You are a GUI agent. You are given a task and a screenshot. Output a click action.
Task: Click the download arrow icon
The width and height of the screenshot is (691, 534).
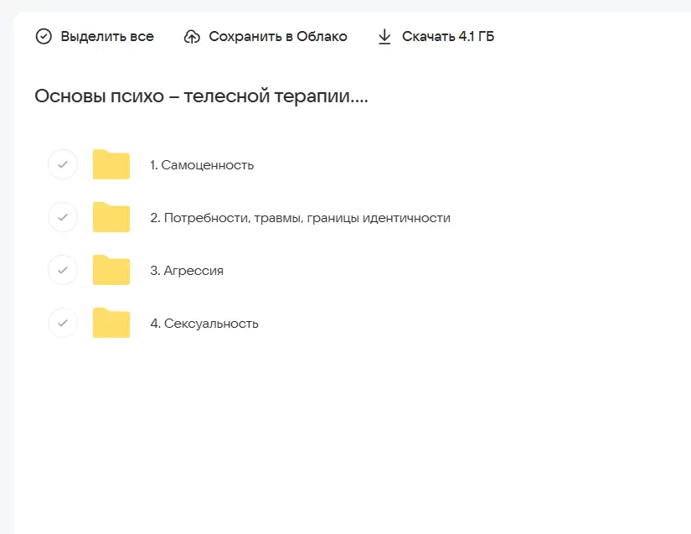(x=384, y=37)
